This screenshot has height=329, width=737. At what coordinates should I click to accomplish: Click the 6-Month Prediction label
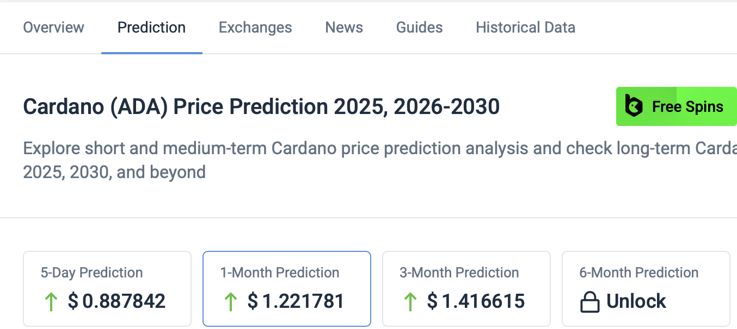click(x=638, y=273)
